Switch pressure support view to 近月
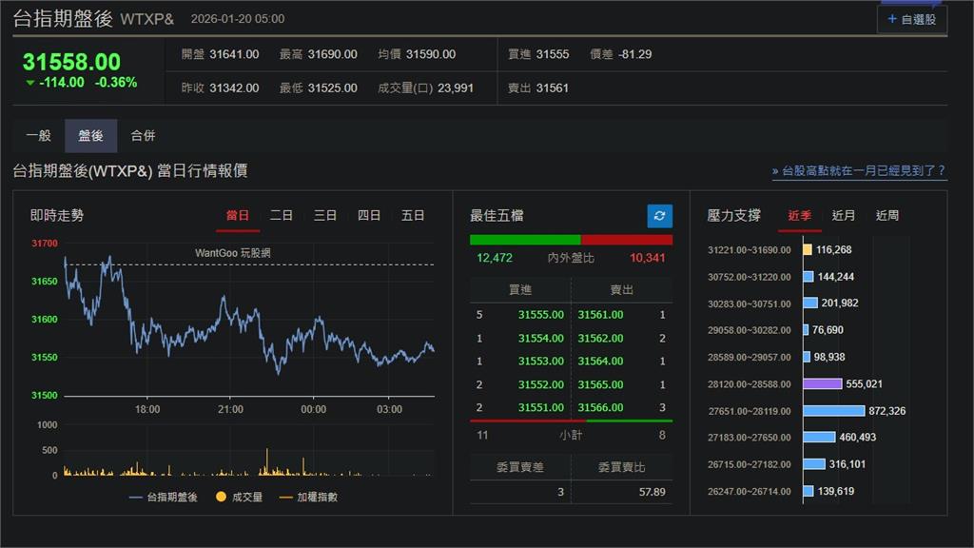The height and width of the screenshot is (548, 974). 842,215
